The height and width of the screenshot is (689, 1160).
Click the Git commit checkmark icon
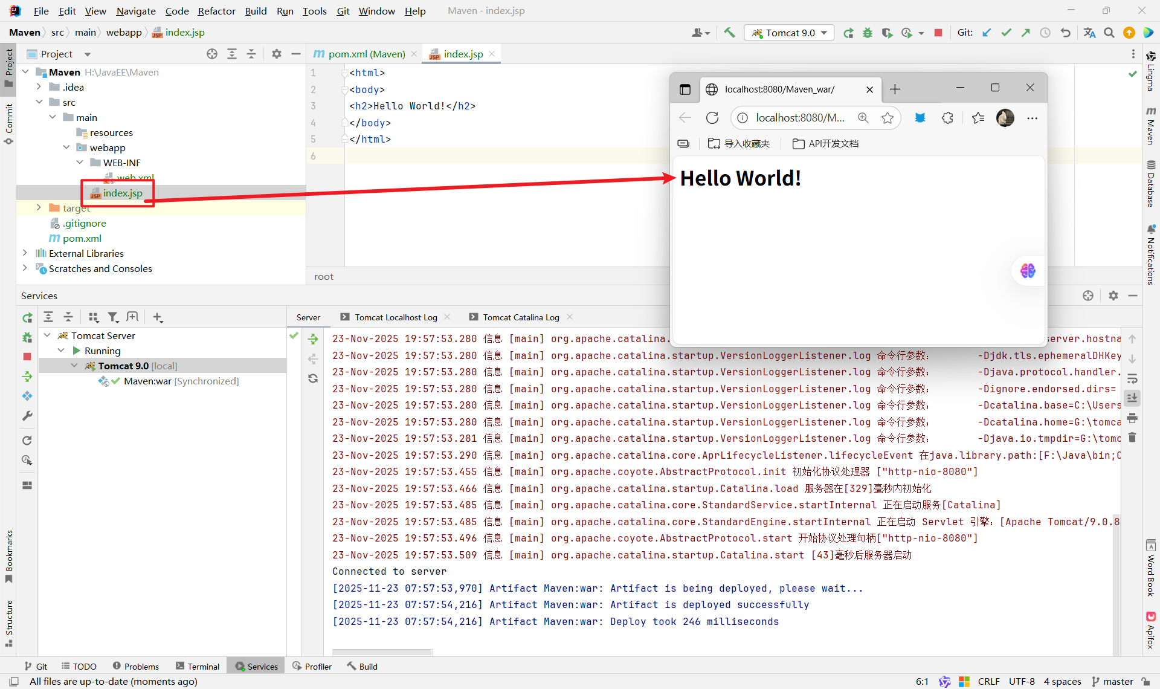pos(1006,33)
